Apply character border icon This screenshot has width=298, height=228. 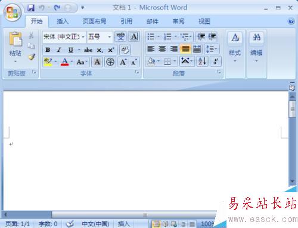tap(134, 37)
